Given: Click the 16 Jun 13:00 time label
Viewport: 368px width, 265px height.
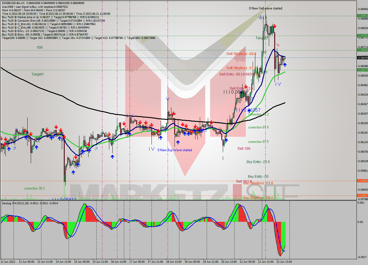Looking at the screenshot, I should tap(118, 262).
